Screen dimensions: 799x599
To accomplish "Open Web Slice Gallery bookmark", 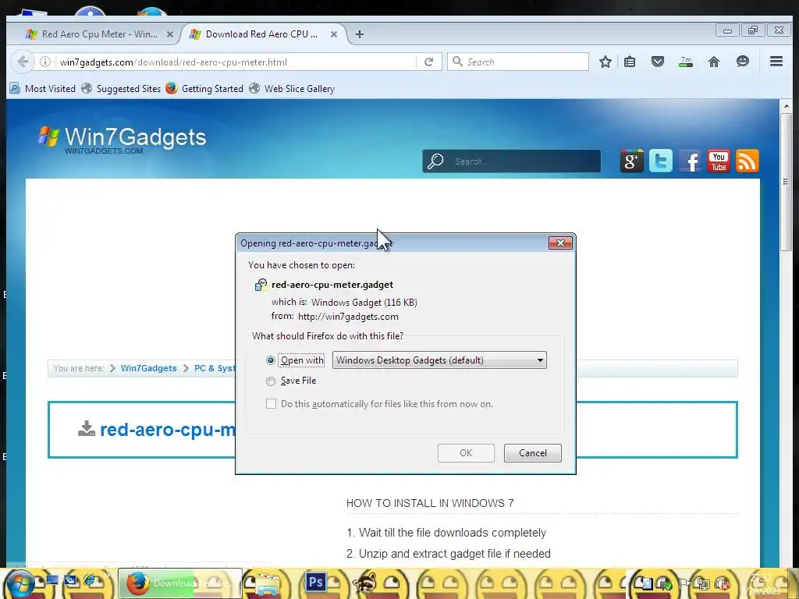I will (x=292, y=89).
